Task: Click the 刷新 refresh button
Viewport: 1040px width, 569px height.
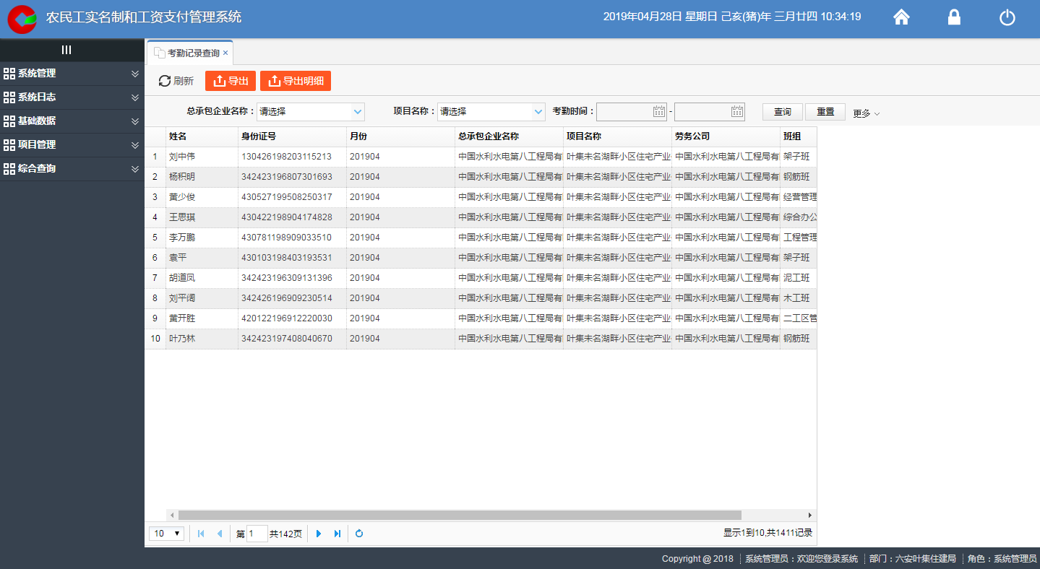Action: point(176,81)
